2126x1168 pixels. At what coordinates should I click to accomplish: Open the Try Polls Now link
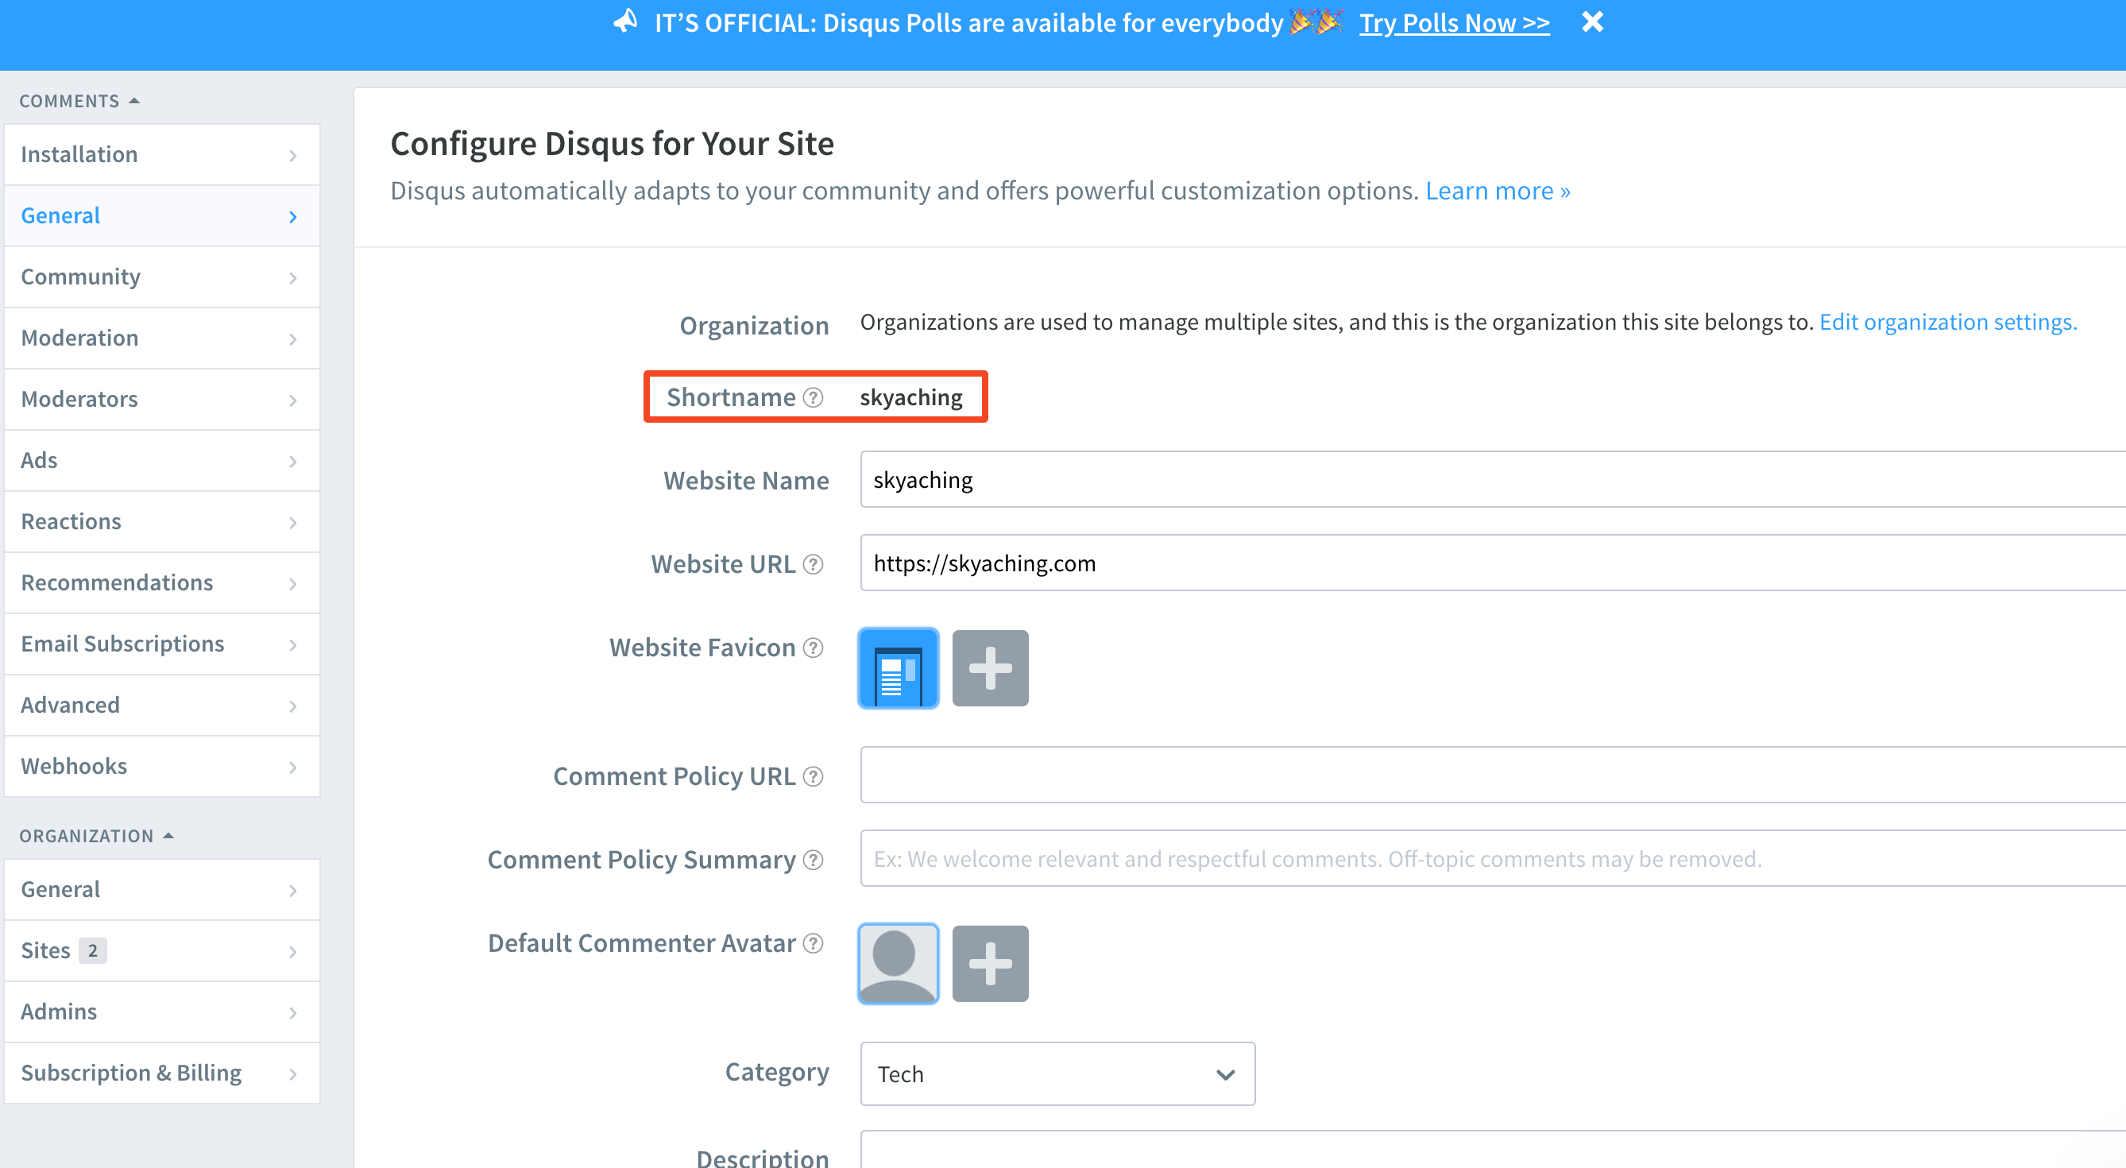pyautogui.click(x=1454, y=23)
